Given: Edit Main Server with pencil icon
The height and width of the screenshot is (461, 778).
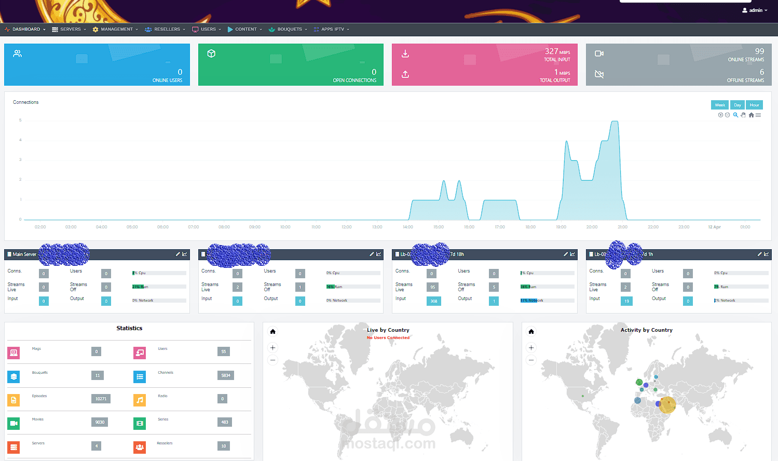Looking at the screenshot, I should [x=178, y=254].
